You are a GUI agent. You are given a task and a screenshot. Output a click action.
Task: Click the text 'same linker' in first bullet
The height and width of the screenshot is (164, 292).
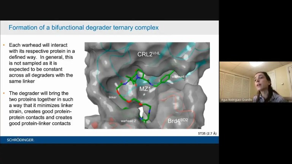[23, 81]
